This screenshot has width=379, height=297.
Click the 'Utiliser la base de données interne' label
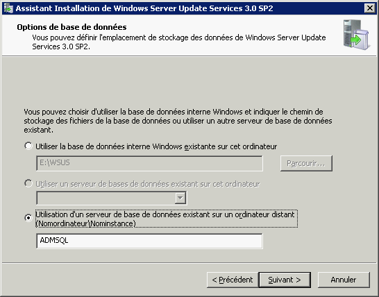[x=156, y=146]
